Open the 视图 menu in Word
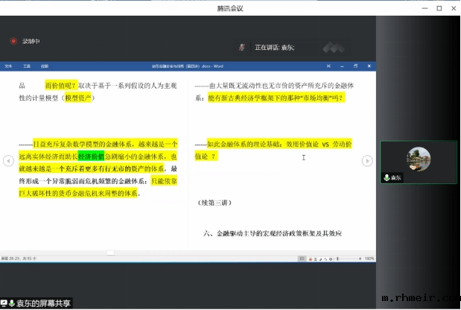 45,66
